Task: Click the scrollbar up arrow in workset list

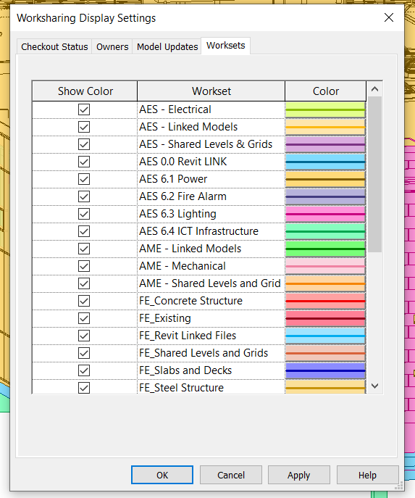Action: tap(374, 89)
